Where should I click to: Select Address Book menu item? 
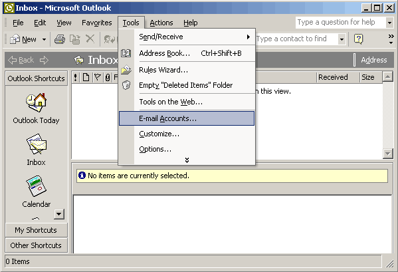pyautogui.click(x=187, y=53)
